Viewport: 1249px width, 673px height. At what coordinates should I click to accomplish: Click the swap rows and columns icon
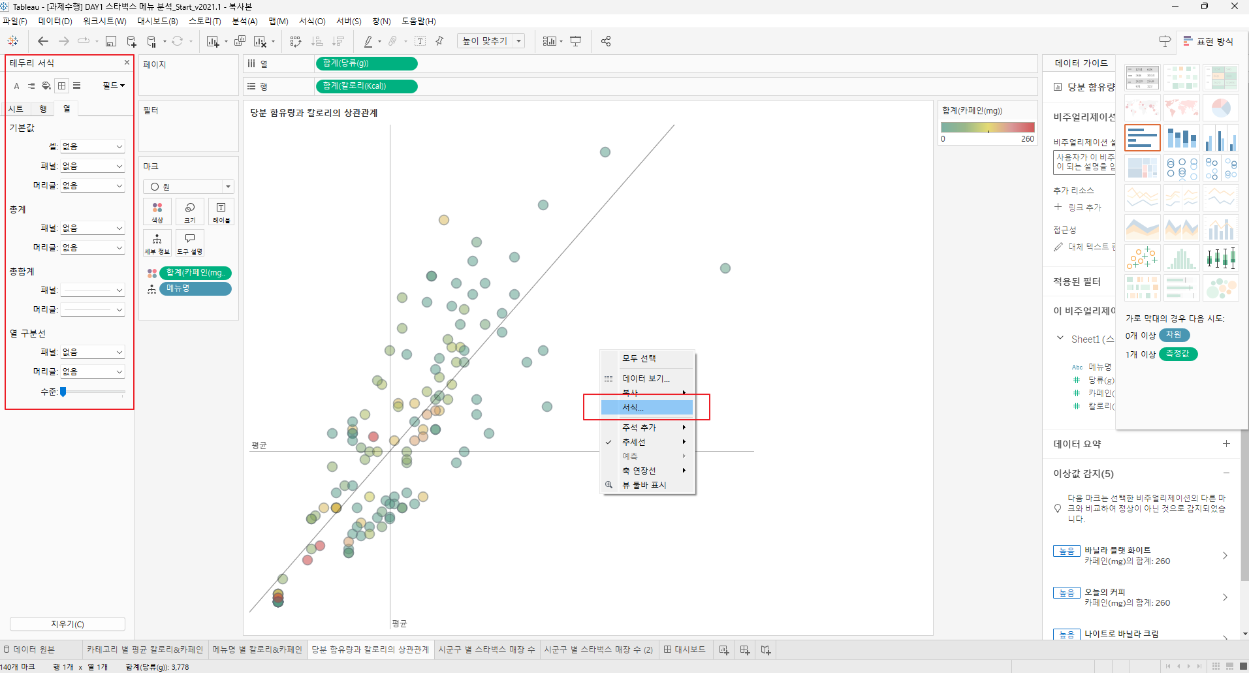[296, 41]
